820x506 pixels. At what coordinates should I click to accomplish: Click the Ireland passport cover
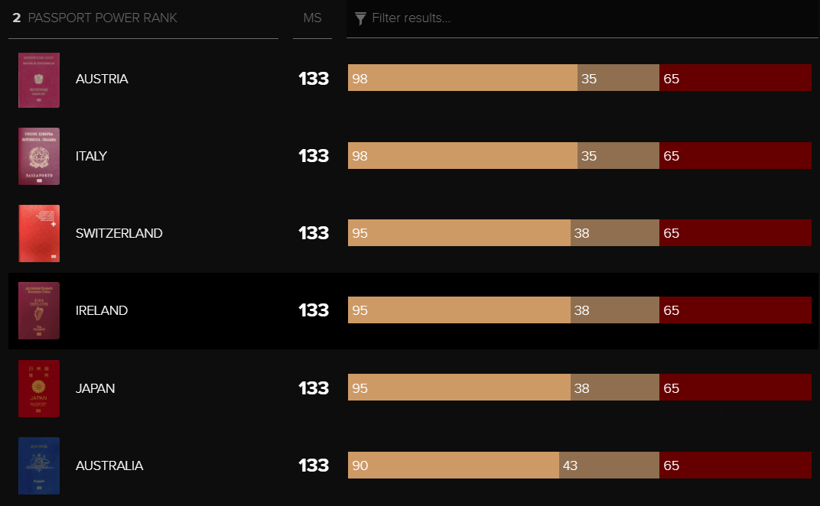[x=39, y=310]
